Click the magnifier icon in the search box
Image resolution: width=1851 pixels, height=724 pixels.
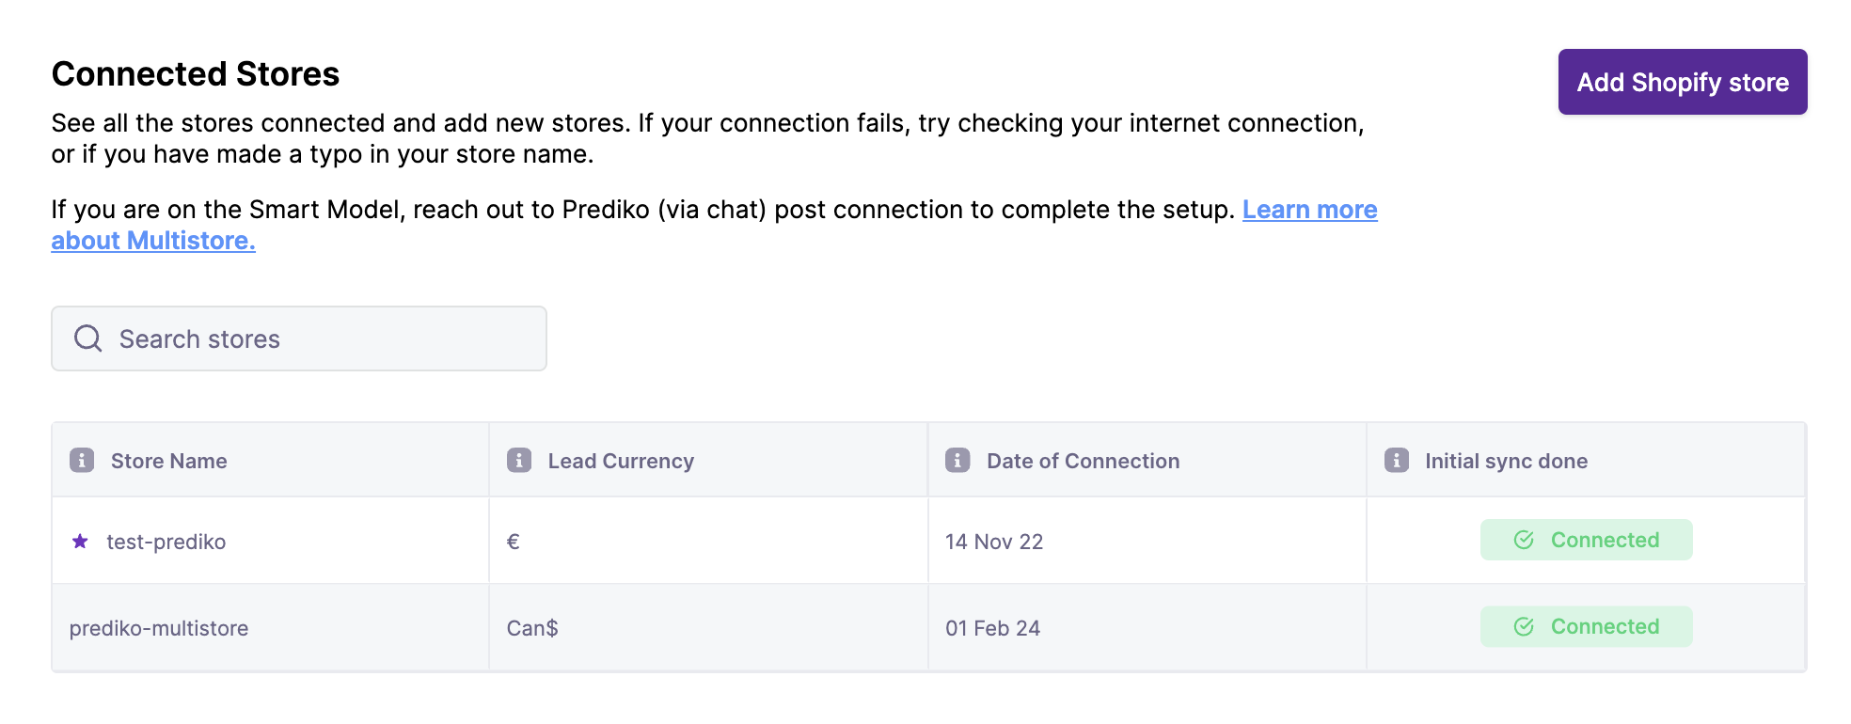(x=87, y=338)
